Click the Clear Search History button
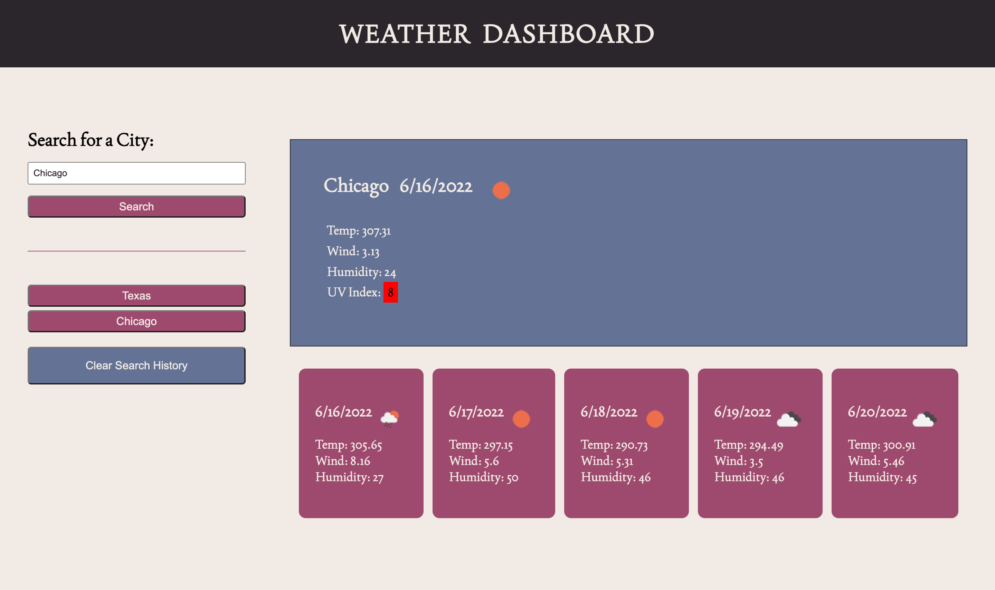The height and width of the screenshot is (590, 995). (136, 365)
